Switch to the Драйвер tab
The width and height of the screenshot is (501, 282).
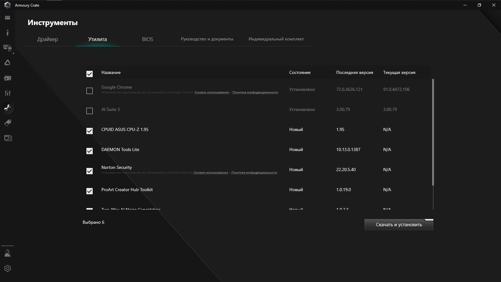tap(48, 39)
